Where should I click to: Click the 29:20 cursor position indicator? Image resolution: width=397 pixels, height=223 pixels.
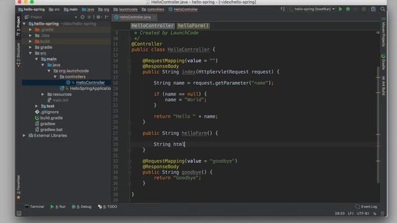[x=339, y=213]
